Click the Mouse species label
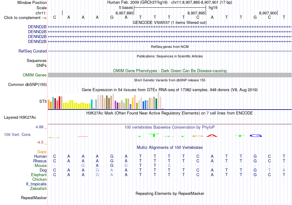The image size is (292, 205). (x=41, y=166)
